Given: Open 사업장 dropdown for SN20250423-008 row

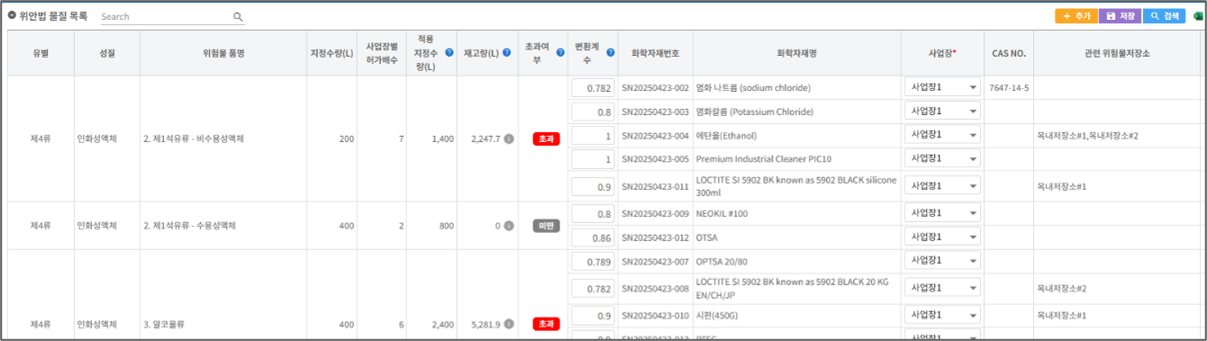Looking at the screenshot, I should (x=942, y=288).
